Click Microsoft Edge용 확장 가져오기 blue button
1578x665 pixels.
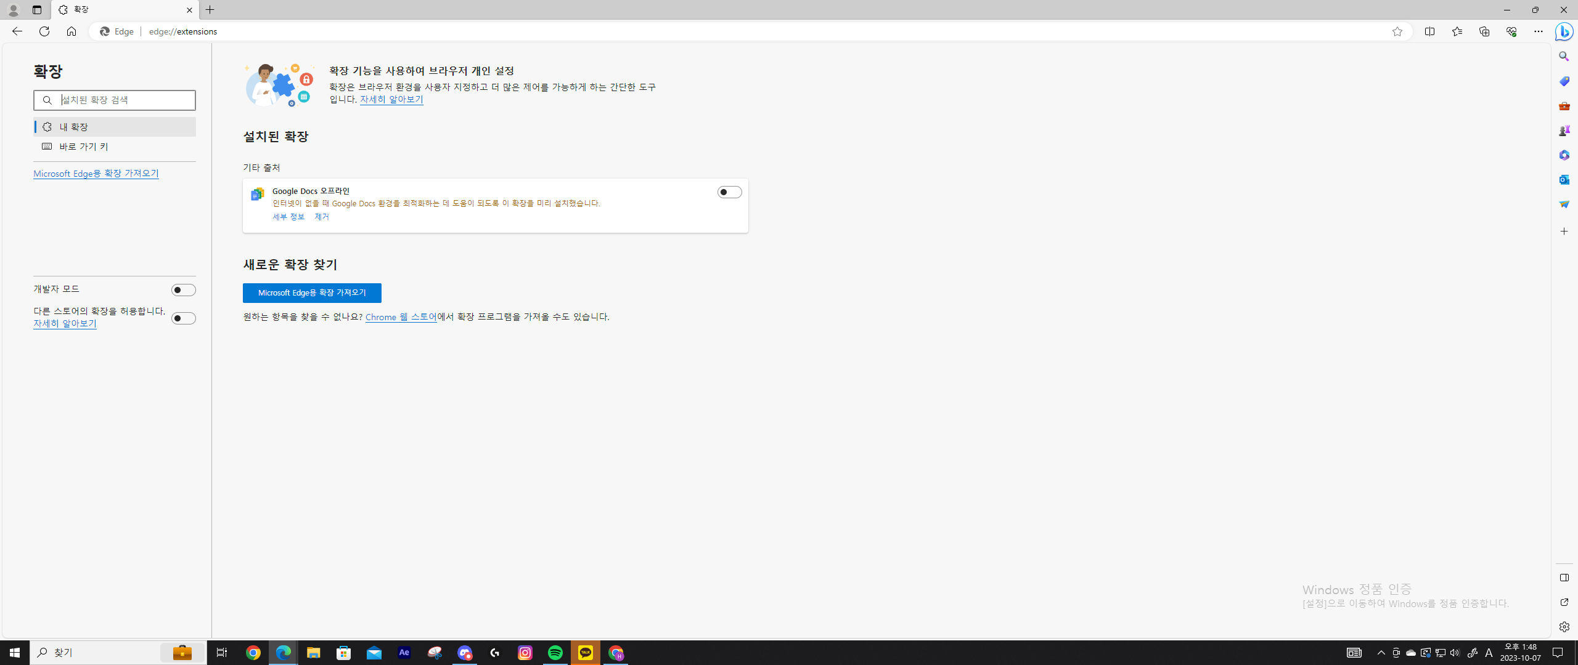point(312,293)
